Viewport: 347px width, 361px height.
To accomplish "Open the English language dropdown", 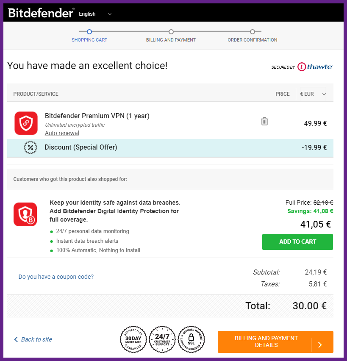I will (95, 14).
